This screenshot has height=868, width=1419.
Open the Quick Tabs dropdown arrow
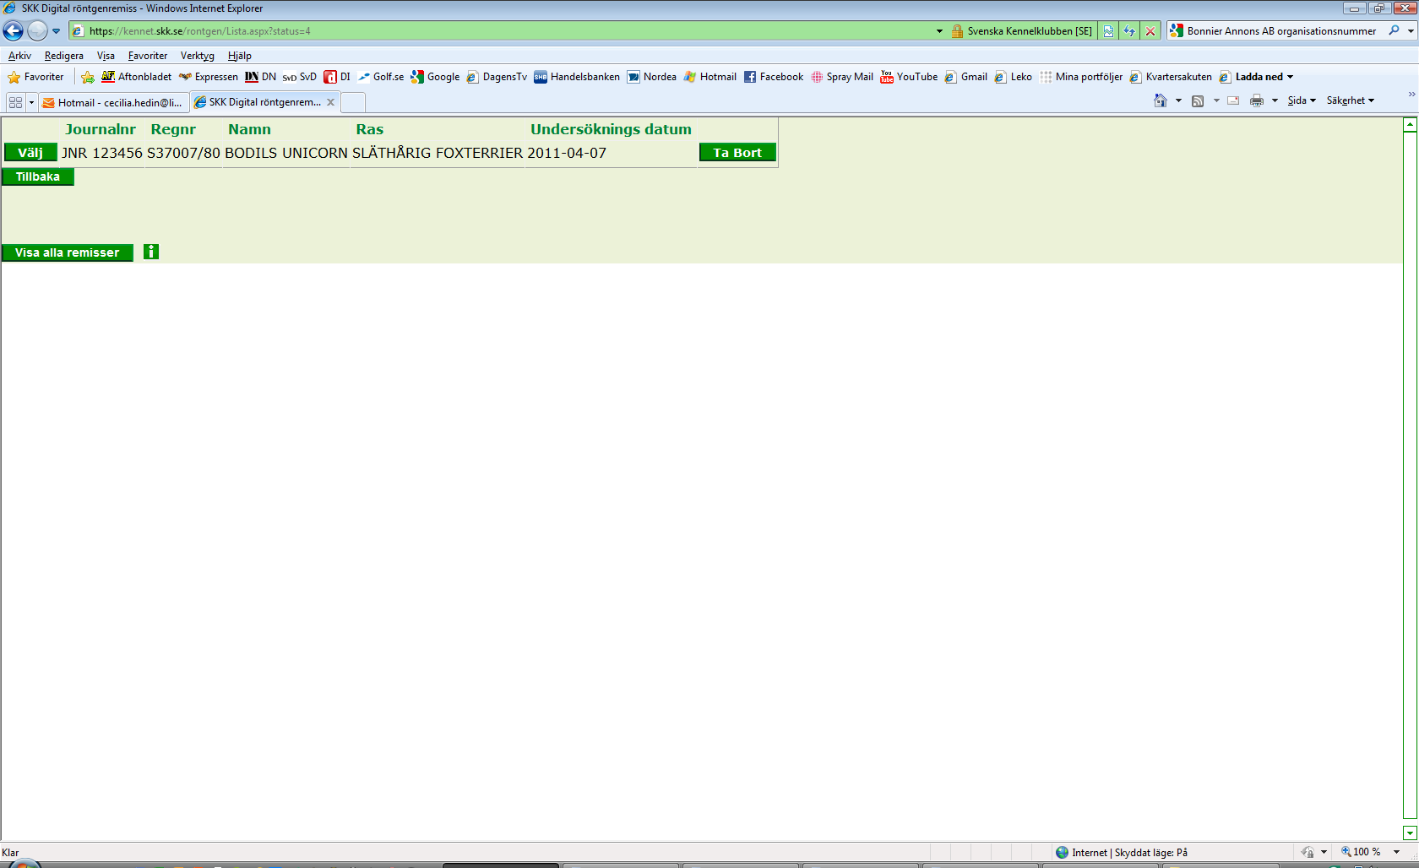[x=31, y=102]
